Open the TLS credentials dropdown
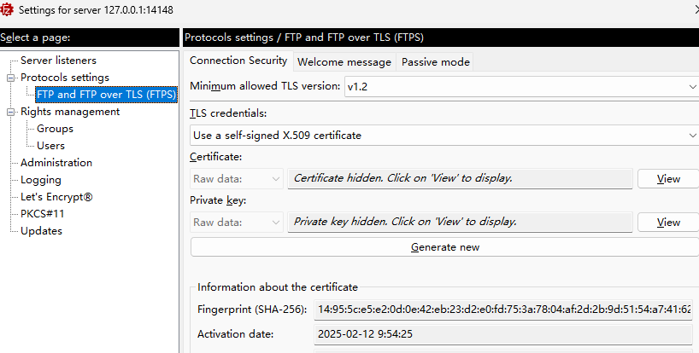 [443, 136]
